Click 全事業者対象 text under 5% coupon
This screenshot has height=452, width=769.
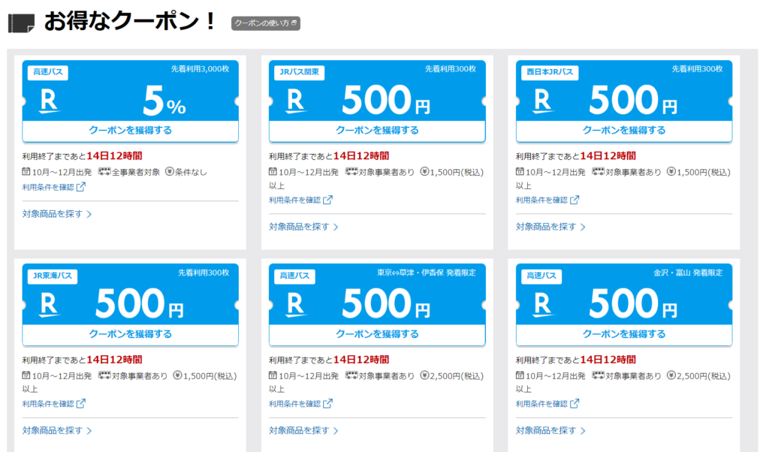(136, 172)
